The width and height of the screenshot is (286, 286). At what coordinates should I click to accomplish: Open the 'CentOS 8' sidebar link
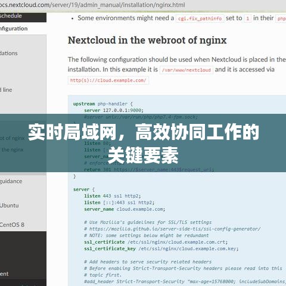point(12,225)
